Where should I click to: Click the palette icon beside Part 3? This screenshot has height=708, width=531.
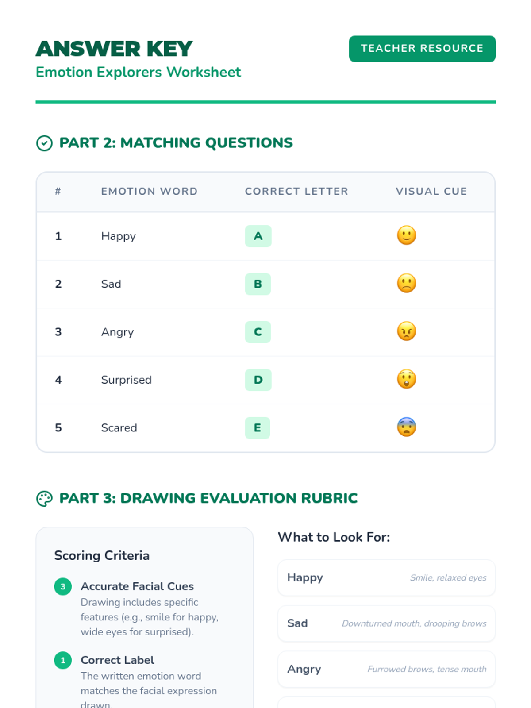44,499
